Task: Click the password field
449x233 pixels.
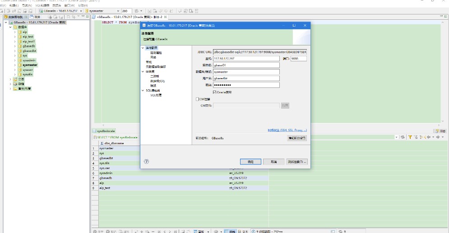Action: [x=246, y=85]
